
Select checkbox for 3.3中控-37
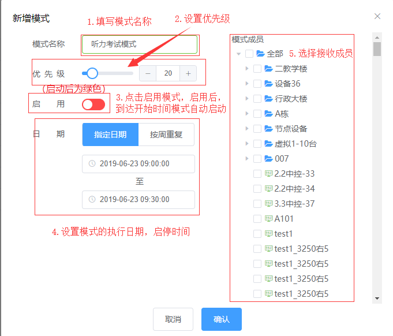click(x=257, y=204)
